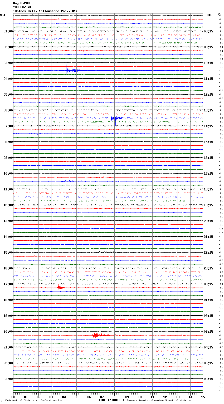This screenshot has height=404, width=224.
Task: Select the 21:15 UTC time label
Action: pos(208,237)
